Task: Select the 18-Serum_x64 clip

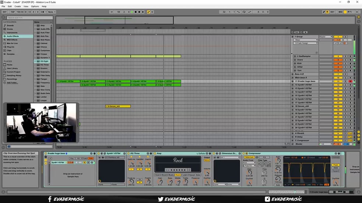Action: pyautogui.click(x=118, y=106)
